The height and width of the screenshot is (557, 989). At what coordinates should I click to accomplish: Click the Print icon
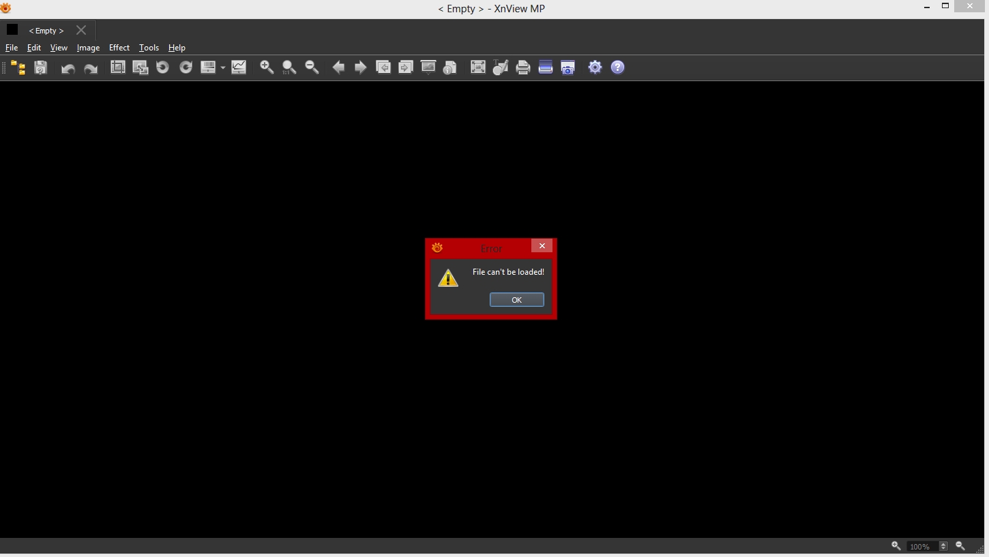523,67
